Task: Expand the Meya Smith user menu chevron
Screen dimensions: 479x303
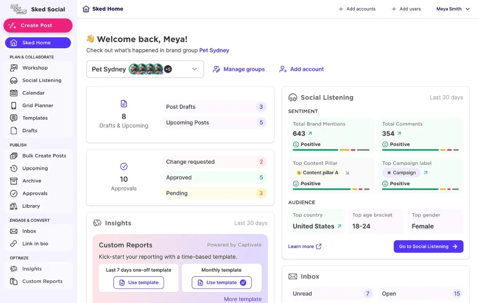Action: tap(468, 9)
